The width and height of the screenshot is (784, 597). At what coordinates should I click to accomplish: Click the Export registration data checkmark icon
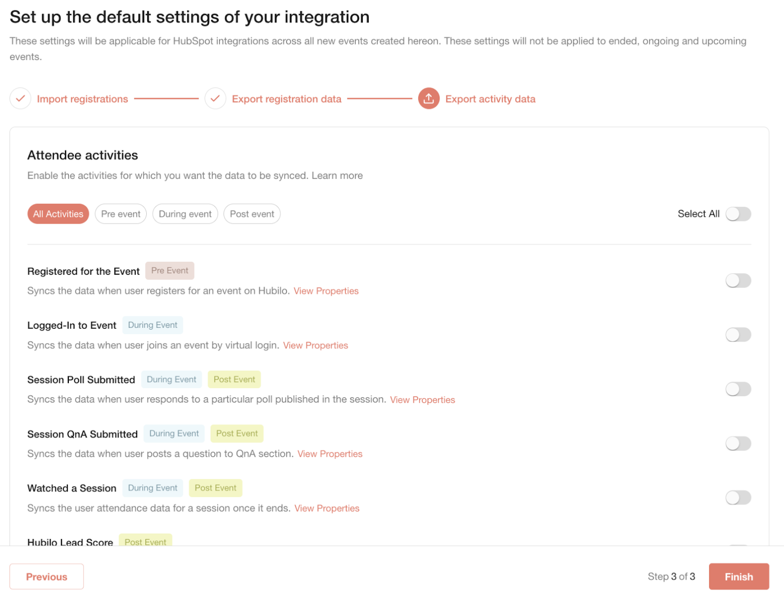(x=215, y=99)
